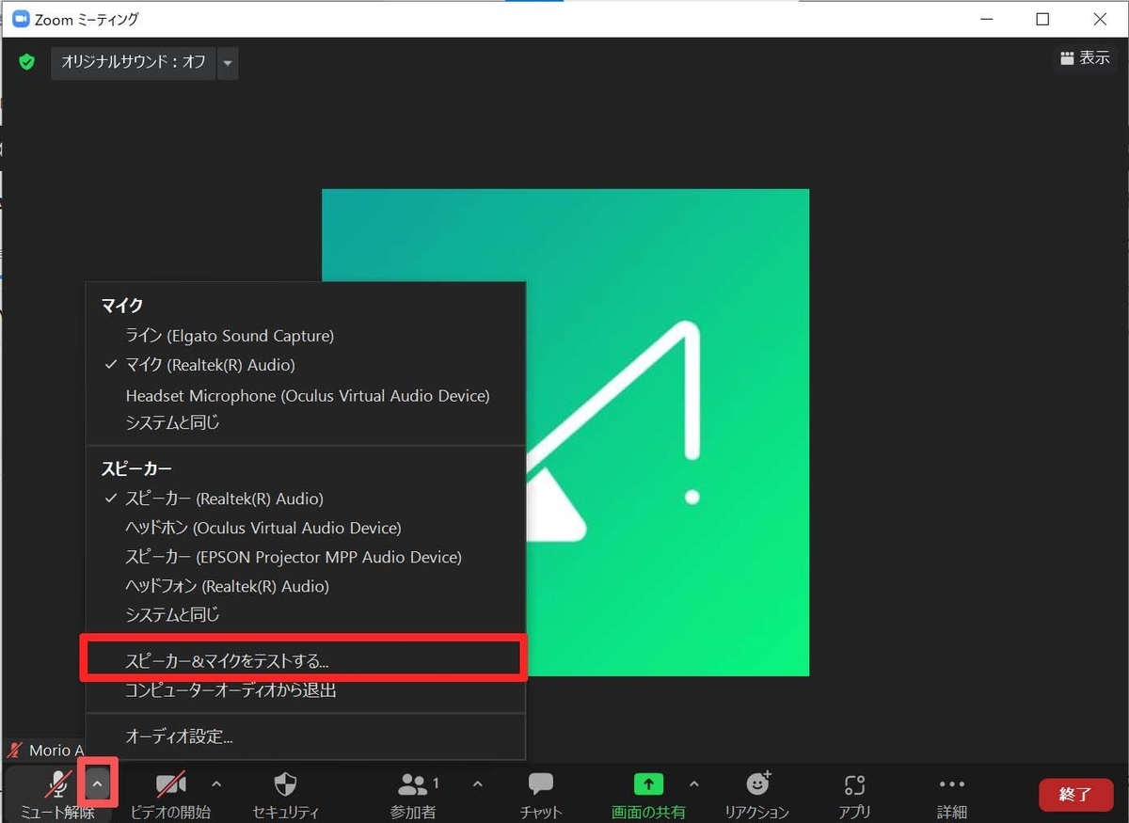This screenshot has width=1129, height=823.
Task: Click the green profile picture thumbnail
Action: pos(565,432)
